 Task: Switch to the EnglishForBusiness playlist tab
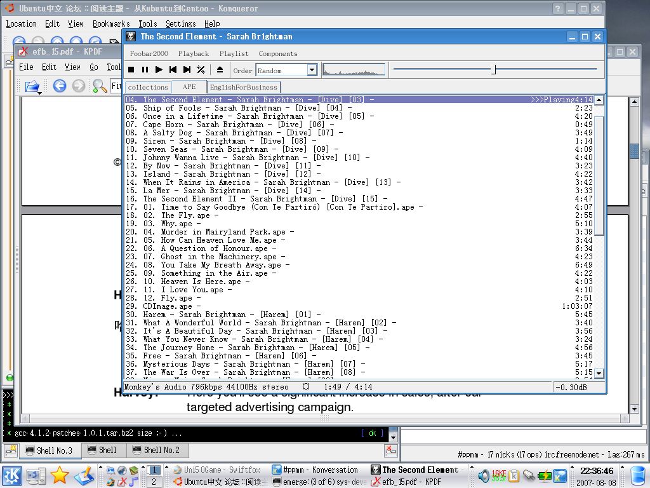pos(243,87)
